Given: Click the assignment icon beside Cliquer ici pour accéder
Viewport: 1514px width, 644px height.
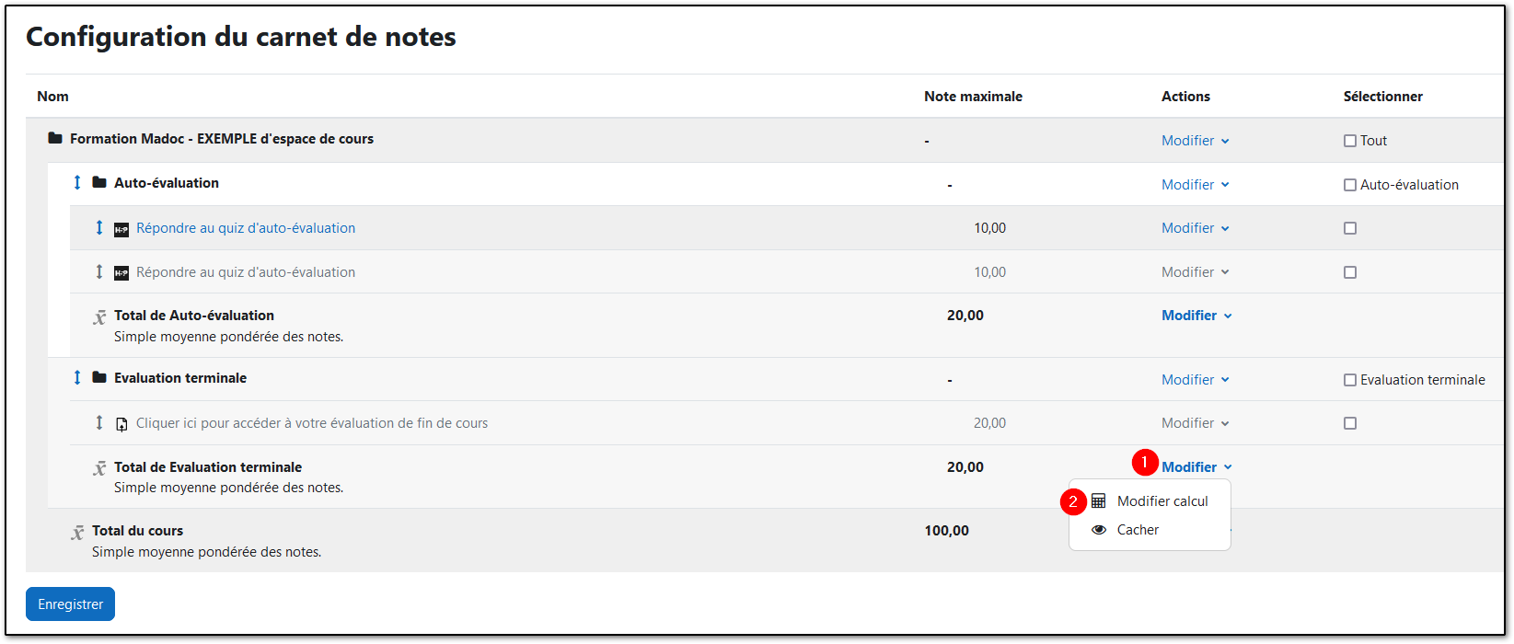Looking at the screenshot, I should pyautogui.click(x=121, y=424).
